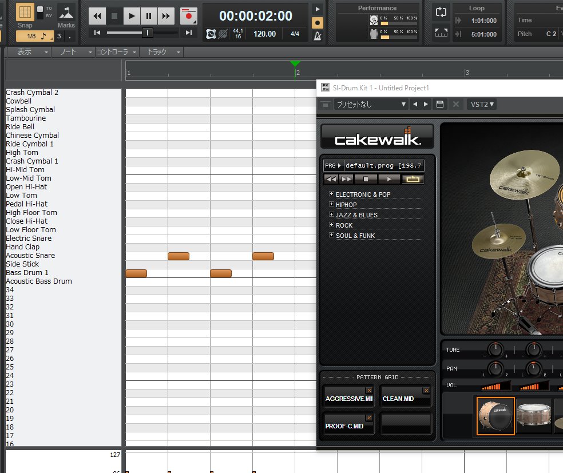Select the Crash Cymbal 2 row label
The width and height of the screenshot is (563, 473).
pos(32,93)
